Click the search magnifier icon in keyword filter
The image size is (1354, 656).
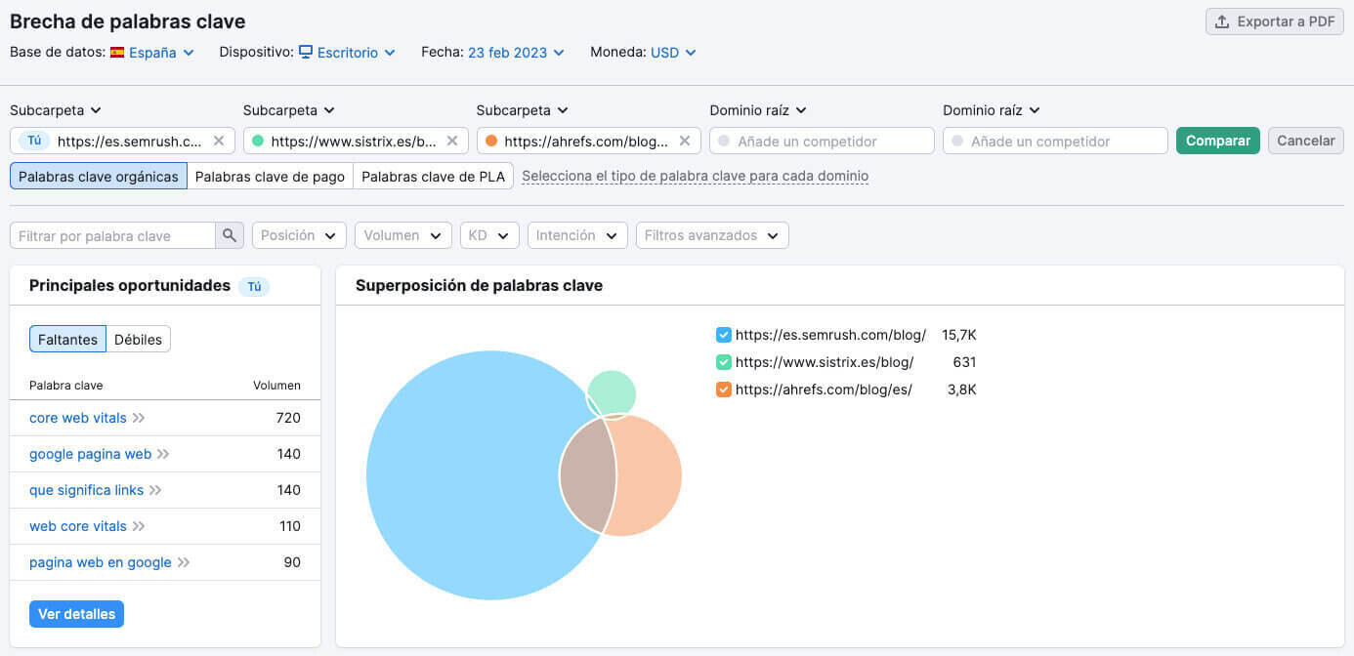tap(229, 235)
